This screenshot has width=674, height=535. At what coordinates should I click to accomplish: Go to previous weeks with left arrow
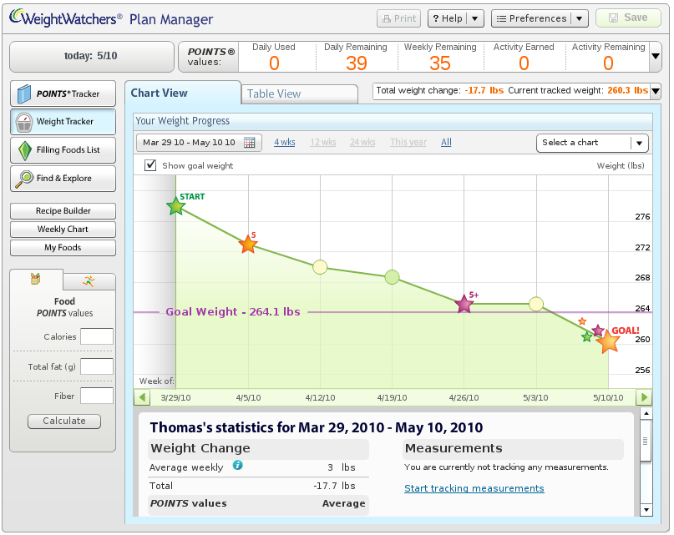[142, 397]
